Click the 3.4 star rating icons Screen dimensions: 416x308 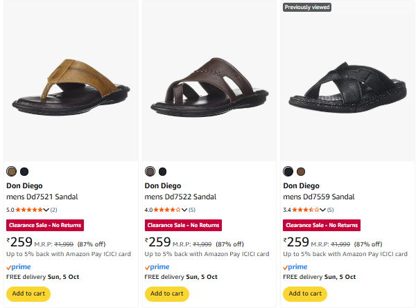306,210
